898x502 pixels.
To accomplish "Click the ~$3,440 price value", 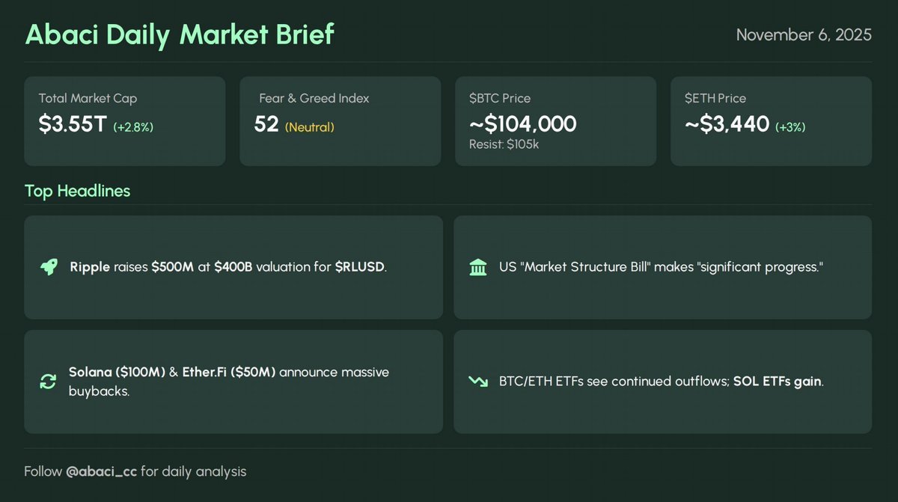I will (727, 125).
